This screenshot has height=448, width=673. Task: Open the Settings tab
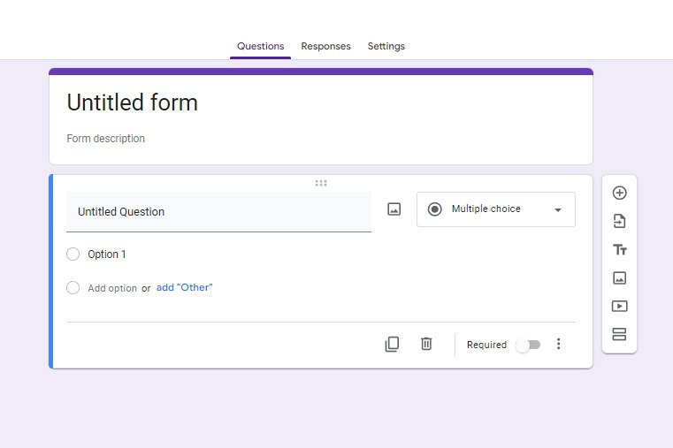coord(386,46)
